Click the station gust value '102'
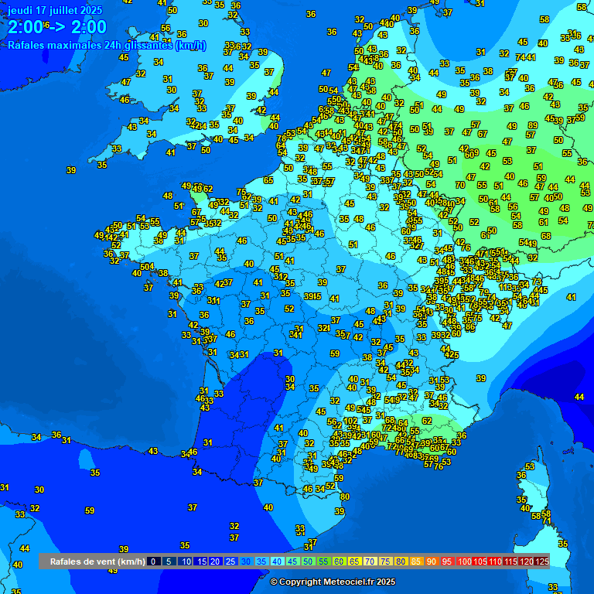 pyautogui.click(x=350, y=421)
